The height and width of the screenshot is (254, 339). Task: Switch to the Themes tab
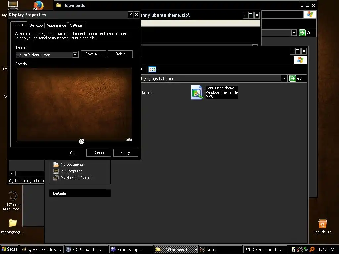tap(19, 25)
